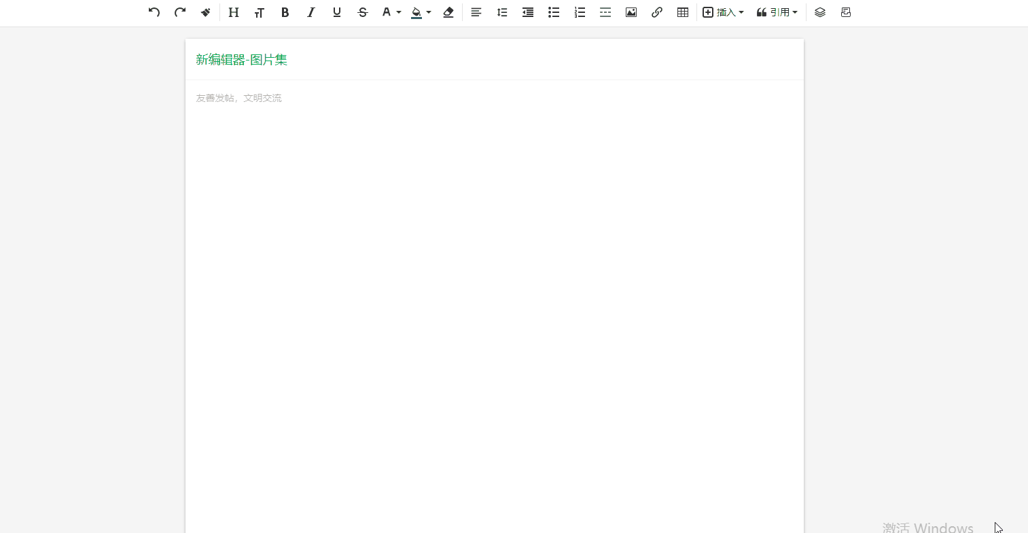Open the font size tool
This screenshot has width=1028, height=533.
(259, 12)
